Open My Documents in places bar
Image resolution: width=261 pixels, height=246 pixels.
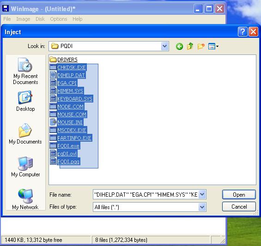tap(25, 133)
